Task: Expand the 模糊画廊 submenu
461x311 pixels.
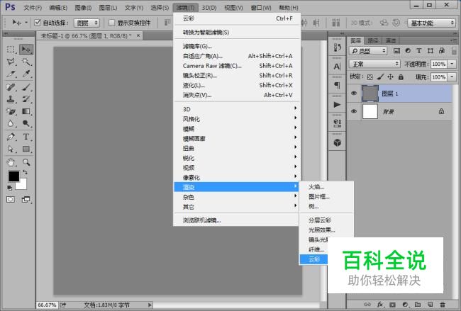Action: (237, 138)
